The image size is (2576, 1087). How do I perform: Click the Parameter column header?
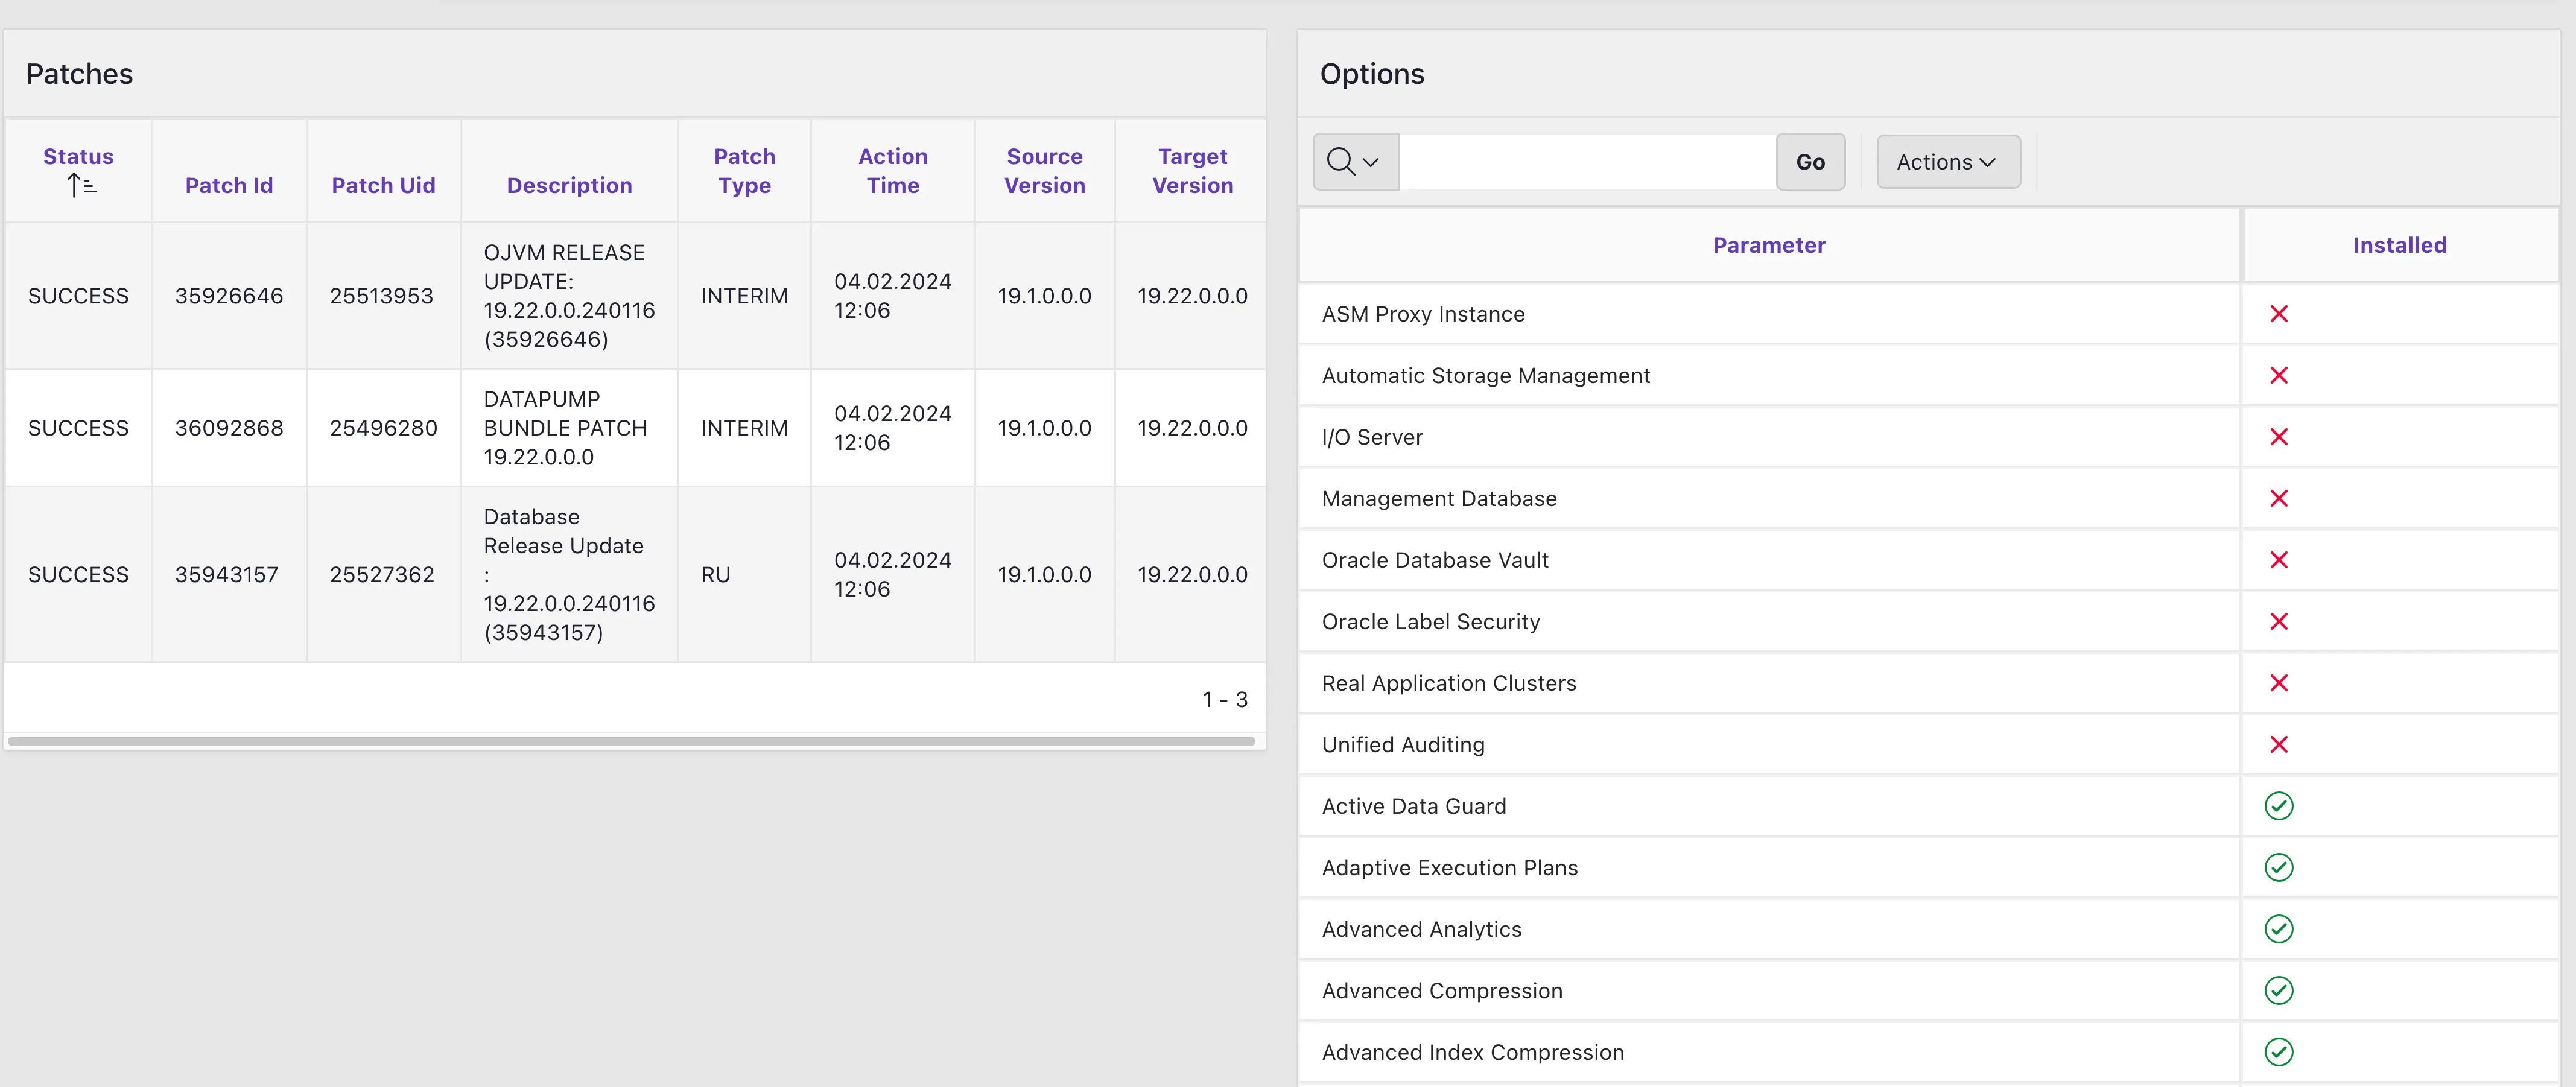[x=1768, y=246]
